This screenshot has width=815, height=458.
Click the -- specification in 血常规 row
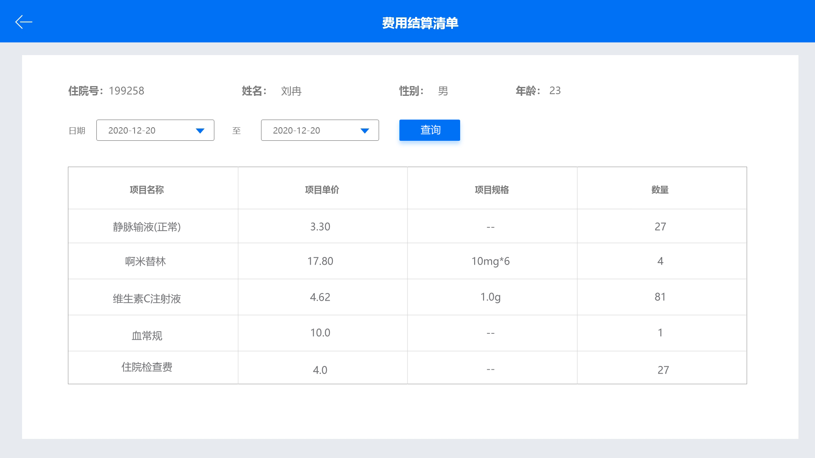[x=491, y=333]
